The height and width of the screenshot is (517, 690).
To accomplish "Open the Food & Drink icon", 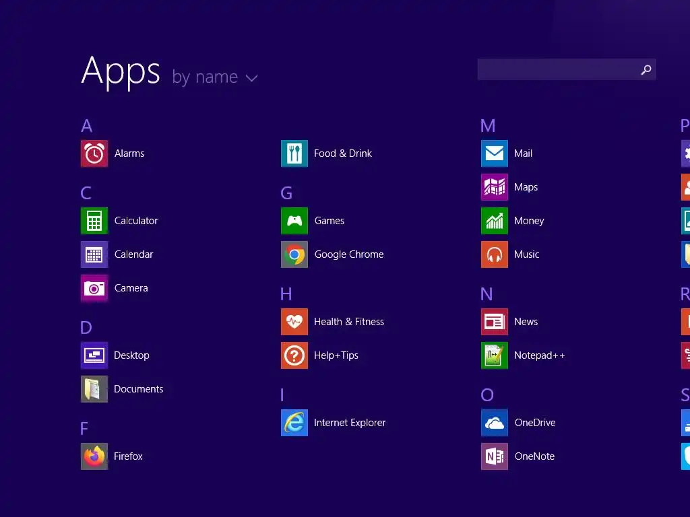I will 294,153.
